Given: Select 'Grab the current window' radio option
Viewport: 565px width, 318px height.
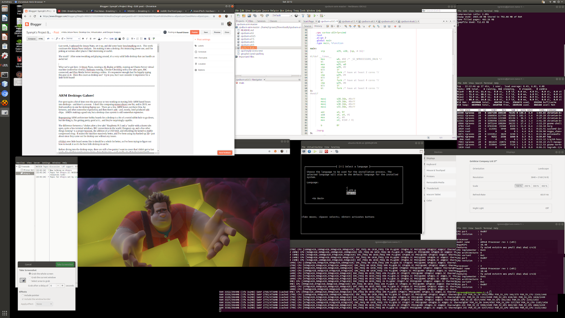Looking at the screenshot, I should 30,277.
